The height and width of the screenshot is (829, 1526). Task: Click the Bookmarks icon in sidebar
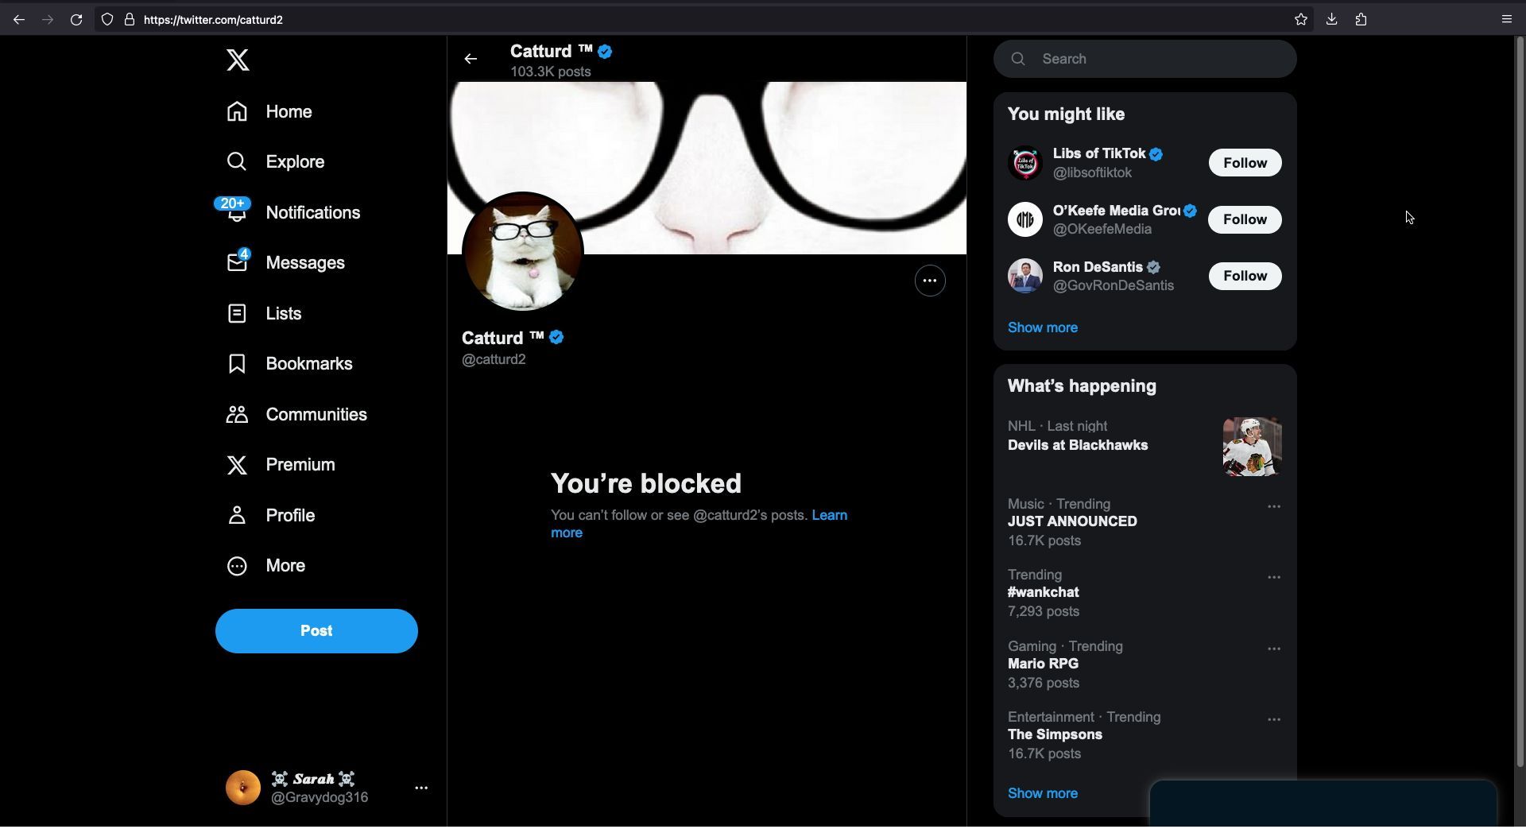pos(237,364)
